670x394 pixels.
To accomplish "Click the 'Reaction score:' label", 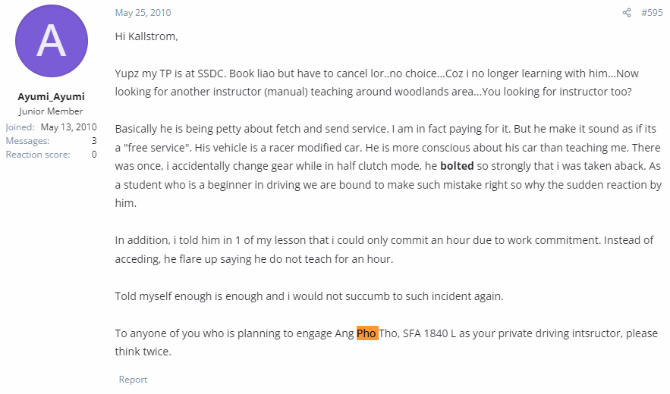I will pyautogui.click(x=38, y=155).
